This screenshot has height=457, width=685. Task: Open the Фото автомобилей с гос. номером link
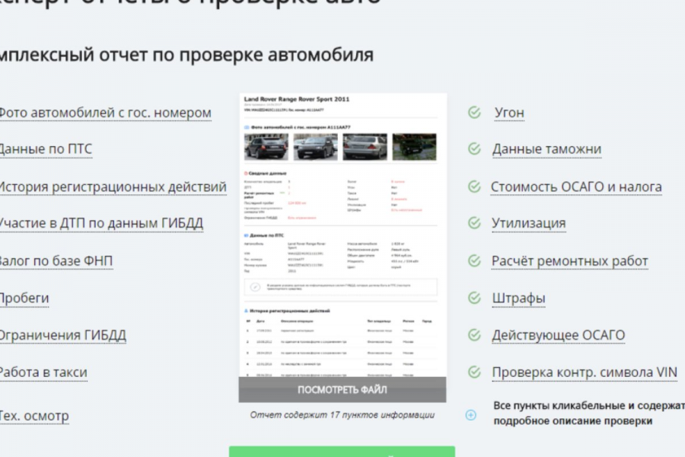[105, 113]
